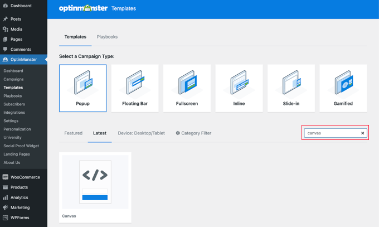Open Personalization submenu item

point(17,129)
